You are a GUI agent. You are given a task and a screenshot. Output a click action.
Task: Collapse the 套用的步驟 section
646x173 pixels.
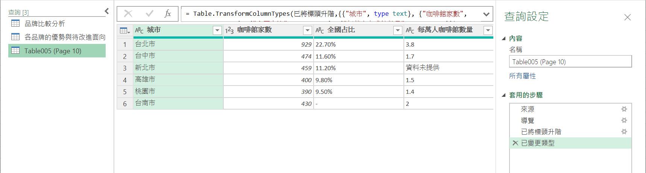(504, 95)
